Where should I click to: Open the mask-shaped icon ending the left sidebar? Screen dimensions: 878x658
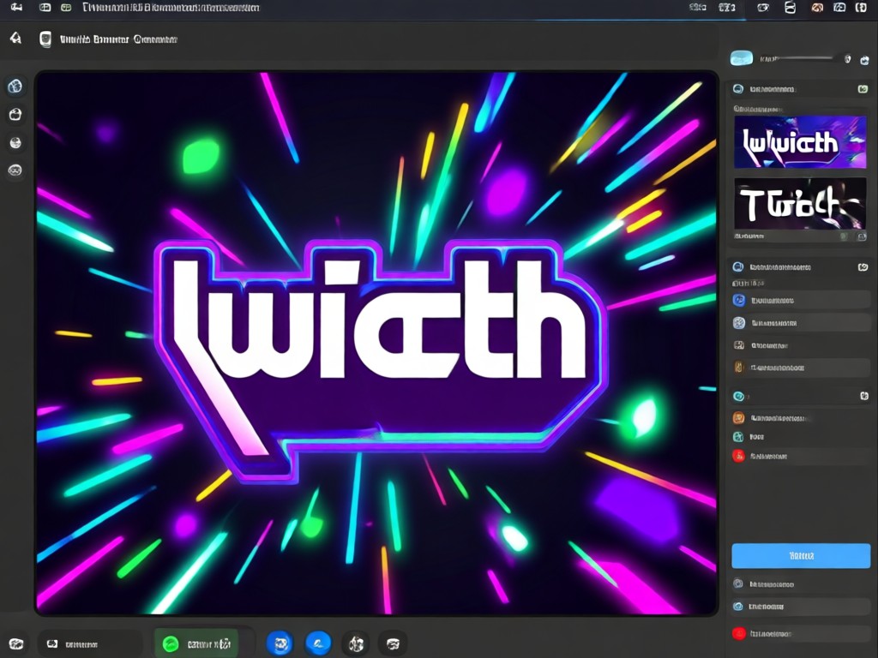click(15, 170)
